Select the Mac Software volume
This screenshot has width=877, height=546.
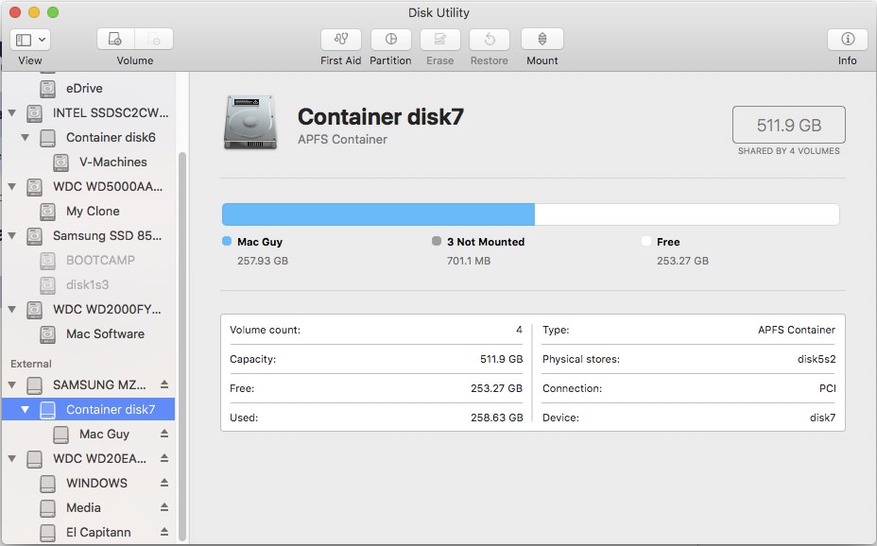coord(105,334)
